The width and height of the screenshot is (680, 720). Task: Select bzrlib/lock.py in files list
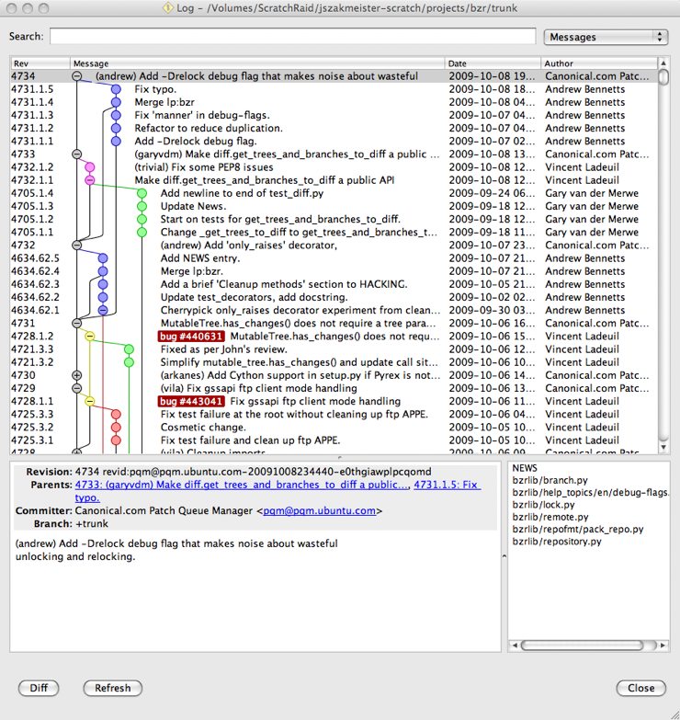pos(543,505)
